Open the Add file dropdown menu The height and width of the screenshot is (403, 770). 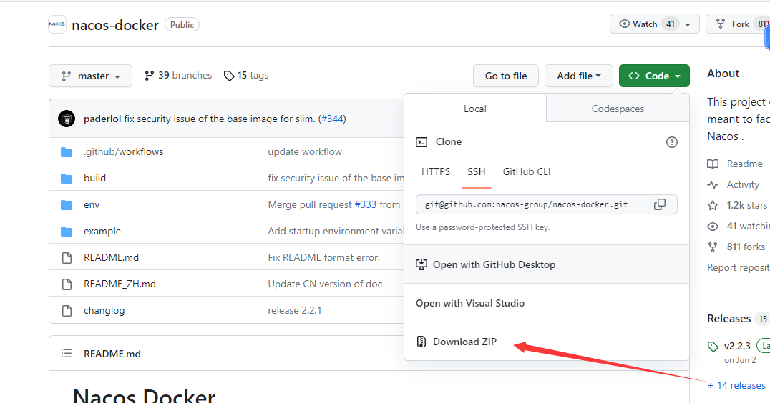[x=578, y=76]
